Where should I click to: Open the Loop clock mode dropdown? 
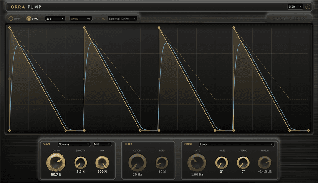tap(237, 144)
